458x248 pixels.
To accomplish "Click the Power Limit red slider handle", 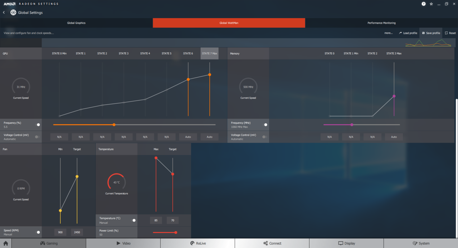I will click(x=176, y=232).
